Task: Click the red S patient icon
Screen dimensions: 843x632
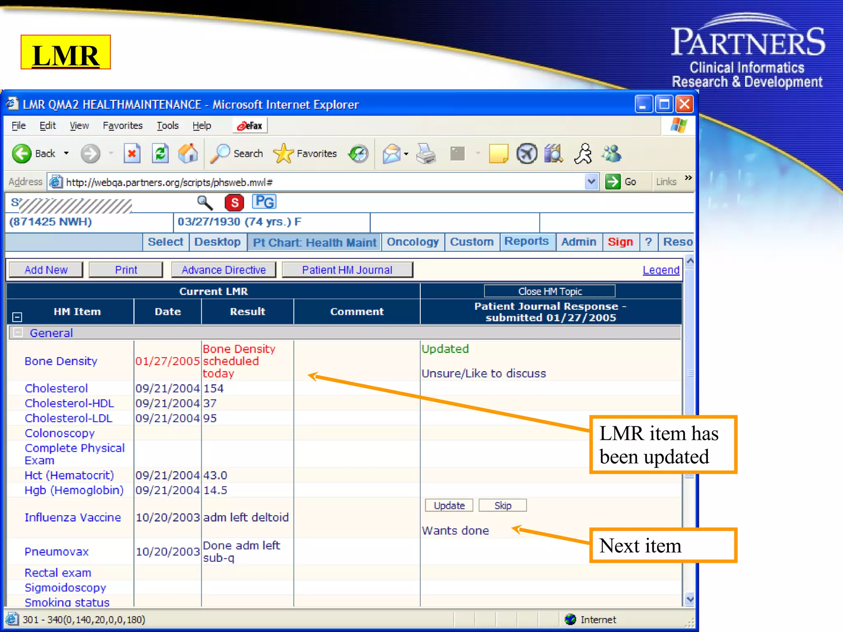Action: [234, 202]
